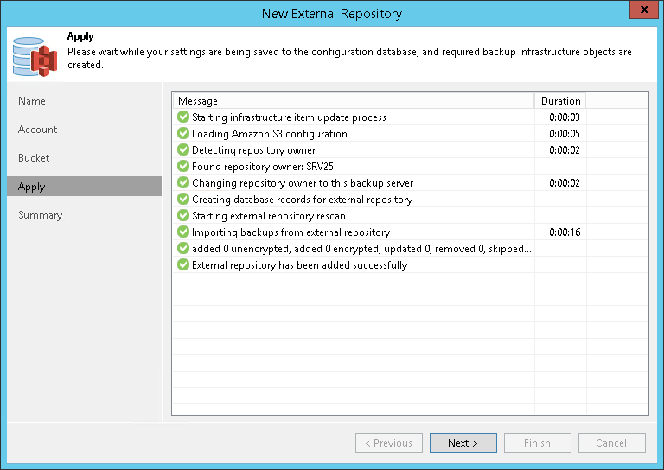Click the Duration column header
The width and height of the screenshot is (664, 470).
(560, 101)
